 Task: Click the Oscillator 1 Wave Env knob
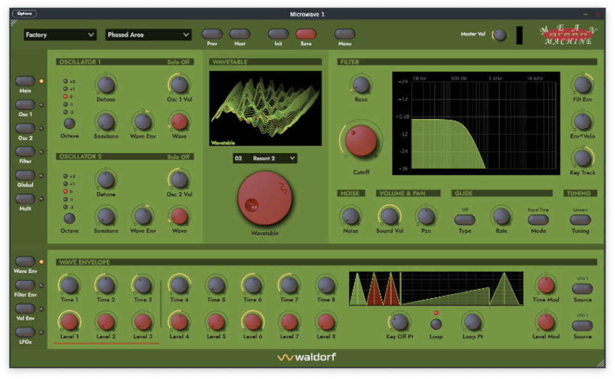142,121
